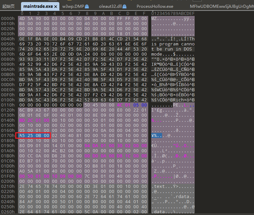This screenshot has height=215, width=254.
Task: Click offset label 0040h
Action: pos(8,39)
